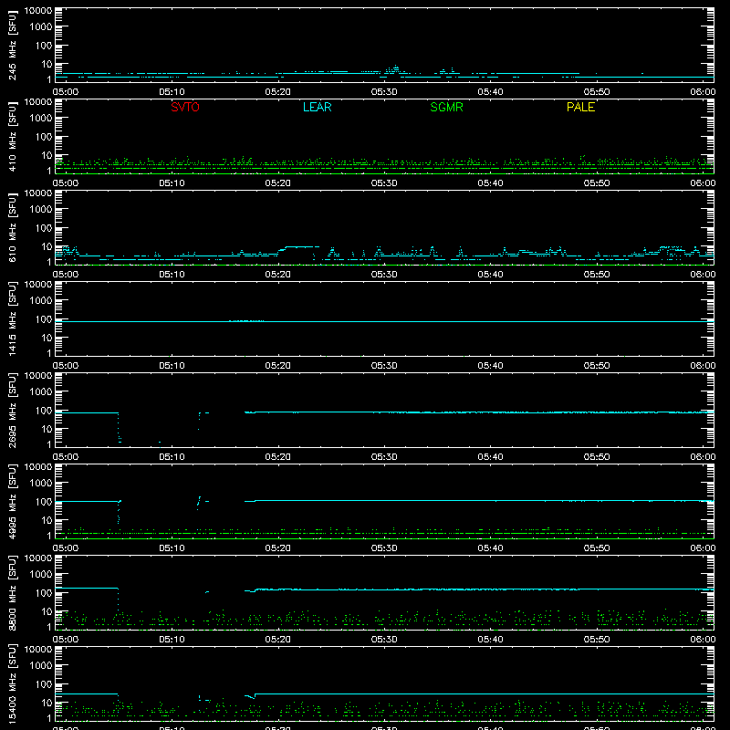
Task: Click the 05:50 time label under 8800 MHz plot
Action: pos(597,640)
